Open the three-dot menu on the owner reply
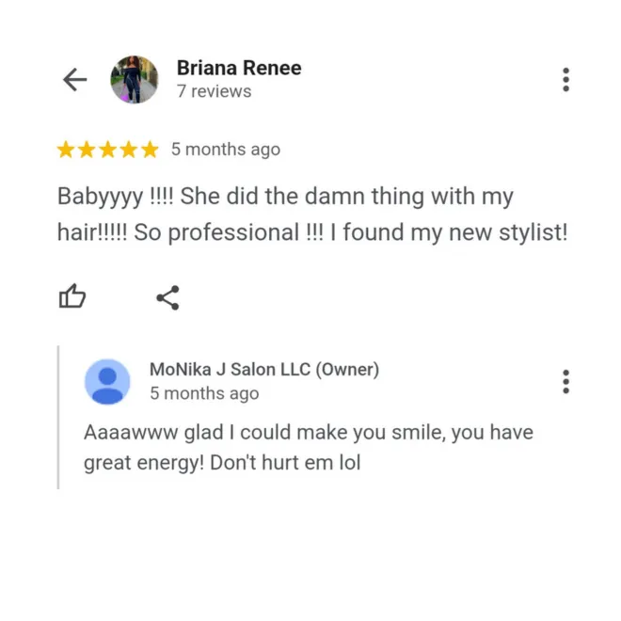The width and height of the screenshot is (621, 621). pyautogui.click(x=565, y=382)
